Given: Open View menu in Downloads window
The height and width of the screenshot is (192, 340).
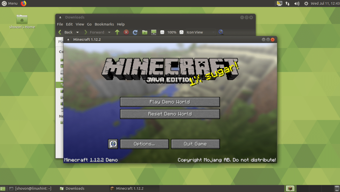Looking at the screenshot, I should click(x=80, y=24).
